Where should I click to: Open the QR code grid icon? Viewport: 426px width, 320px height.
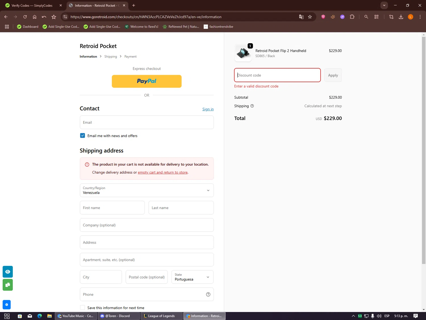[x=377, y=17]
